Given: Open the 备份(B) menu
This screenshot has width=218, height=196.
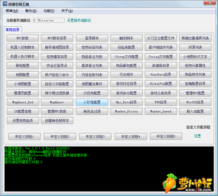Looking at the screenshot, I should (x=31, y=11).
